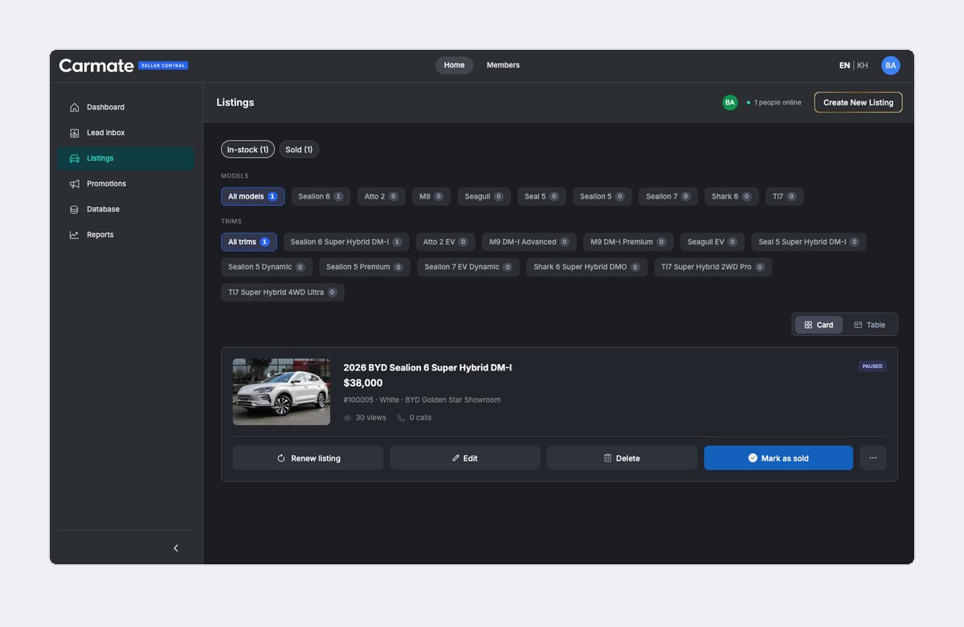Filter trims by Sealion 6 Super Hybrid DM-I

point(346,242)
